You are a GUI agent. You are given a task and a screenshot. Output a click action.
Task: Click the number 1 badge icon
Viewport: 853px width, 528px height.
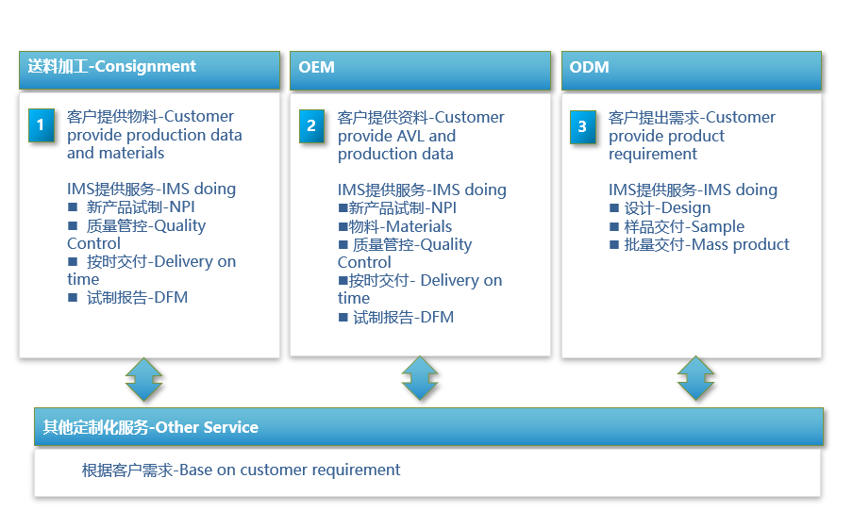click(x=41, y=124)
